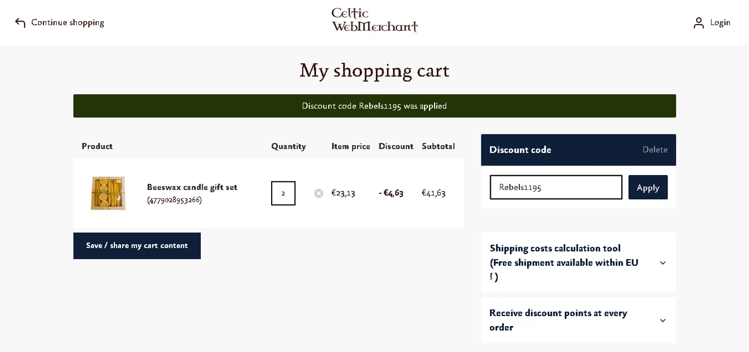
Task: Click the Subtotal column header
Action: coord(438,146)
